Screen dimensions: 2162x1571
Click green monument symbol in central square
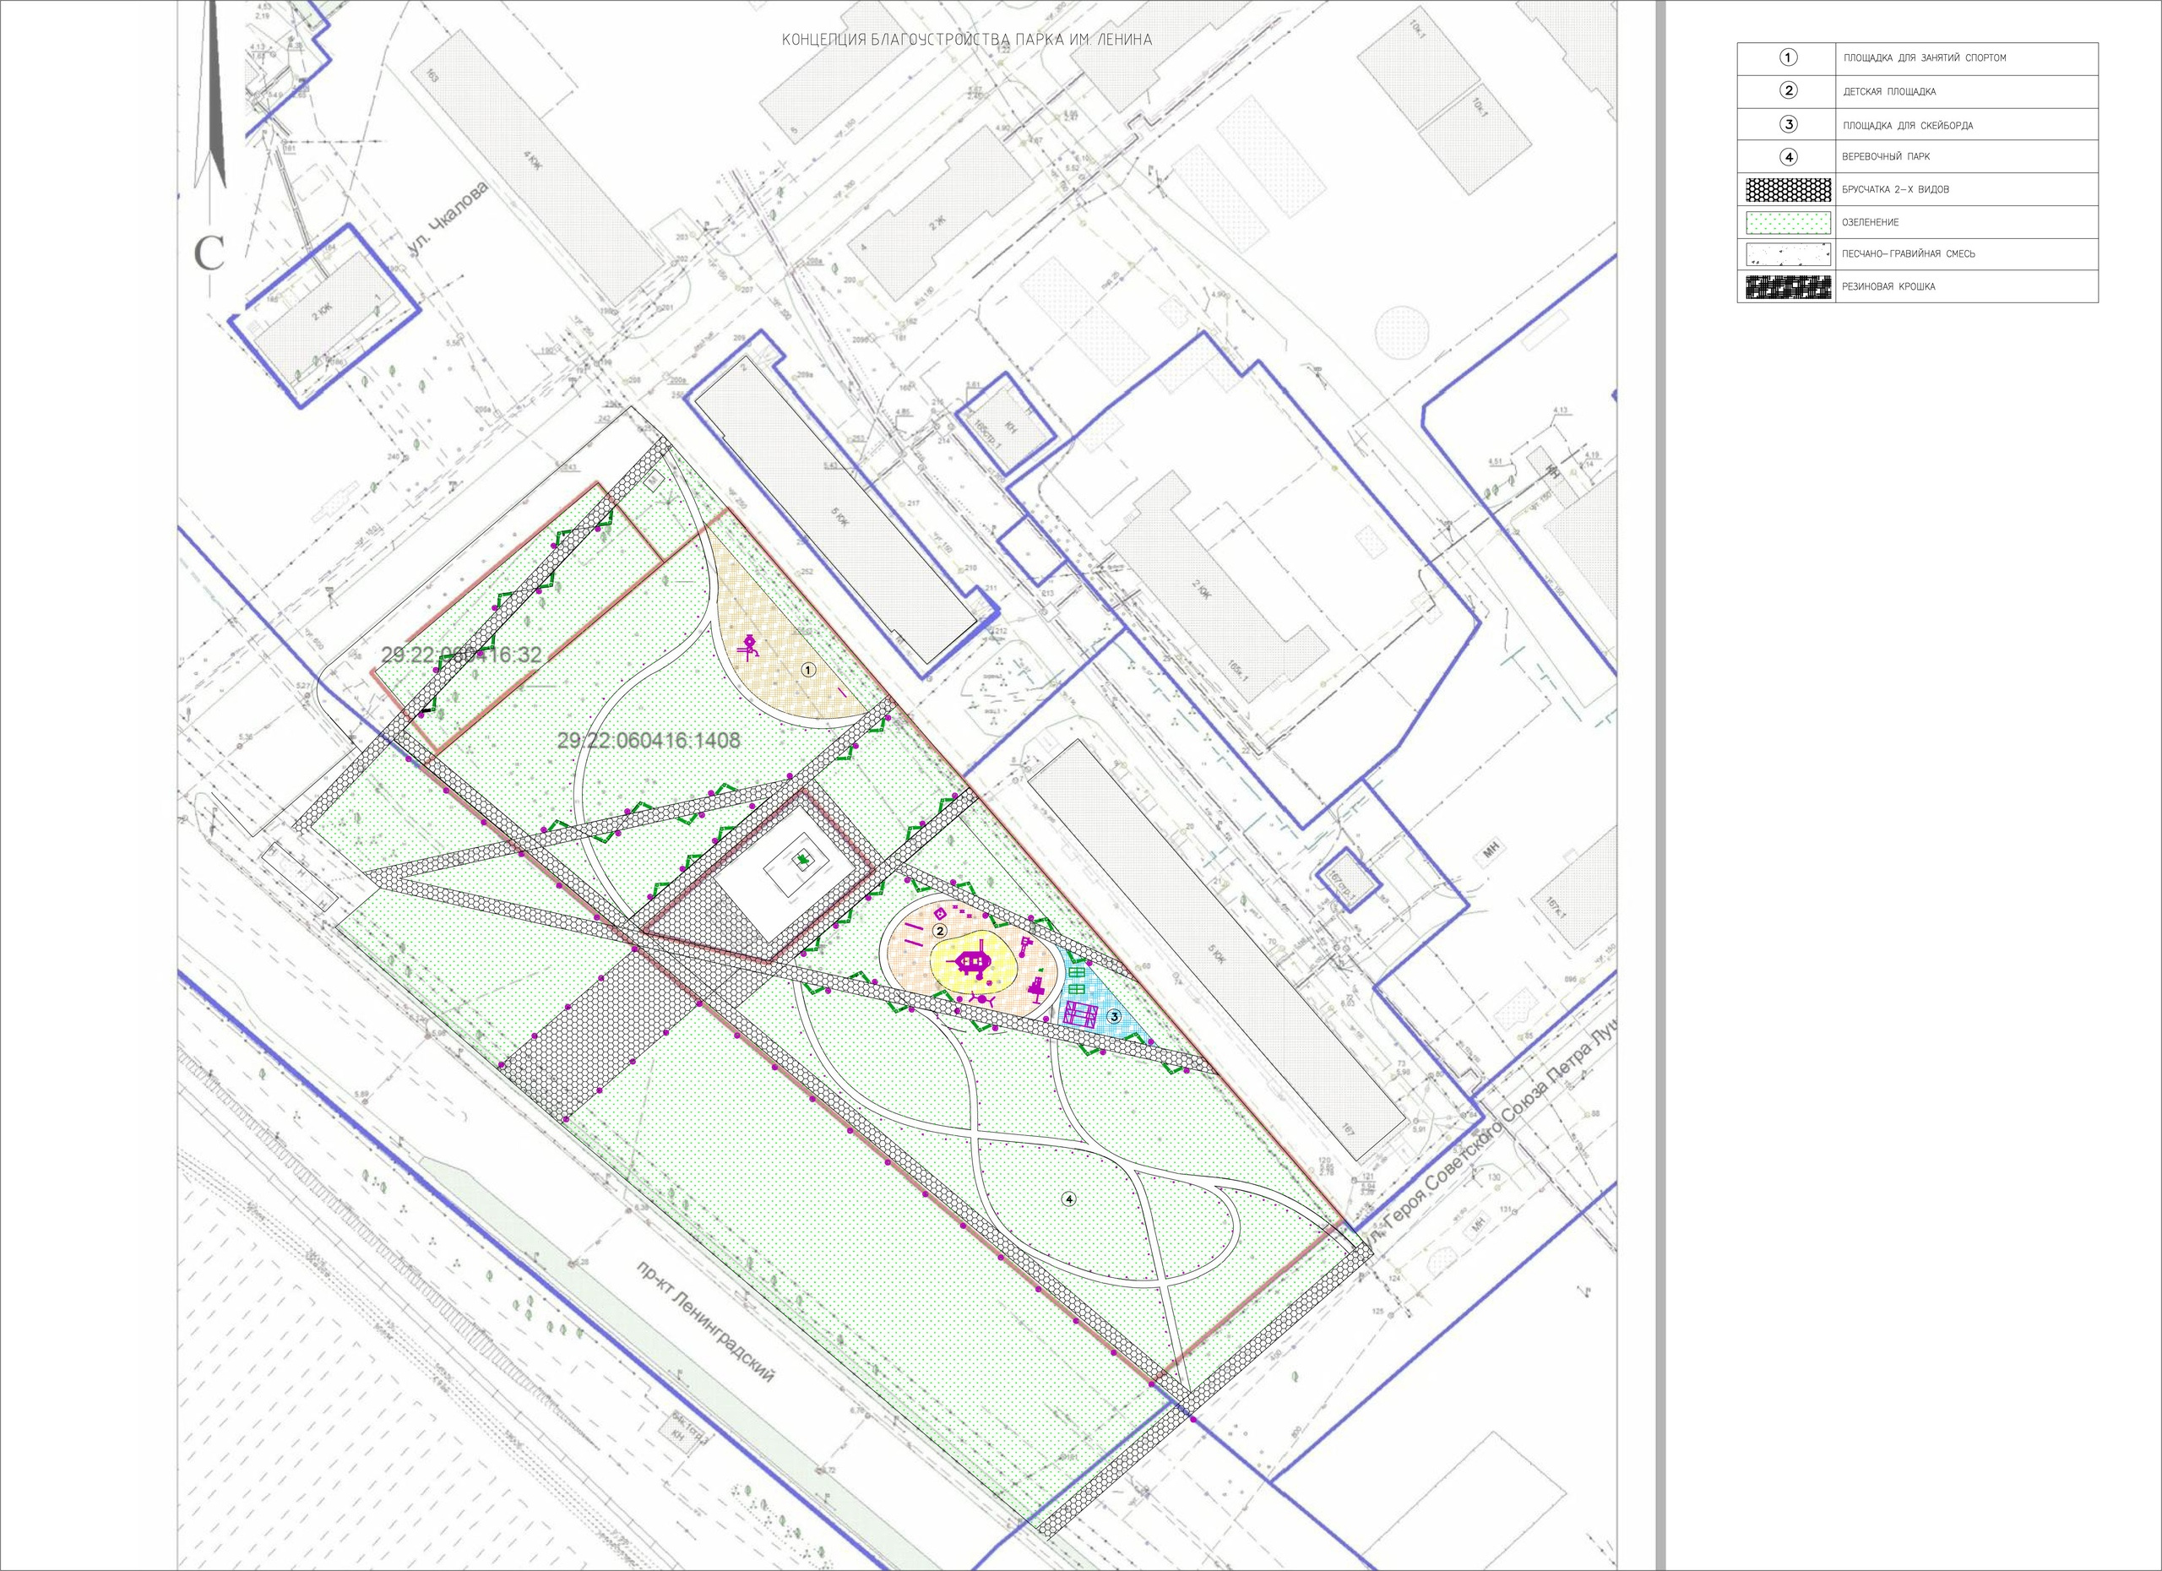[x=806, y=859]
